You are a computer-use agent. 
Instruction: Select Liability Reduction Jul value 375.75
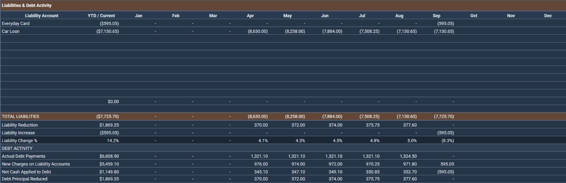coord(373,125)
